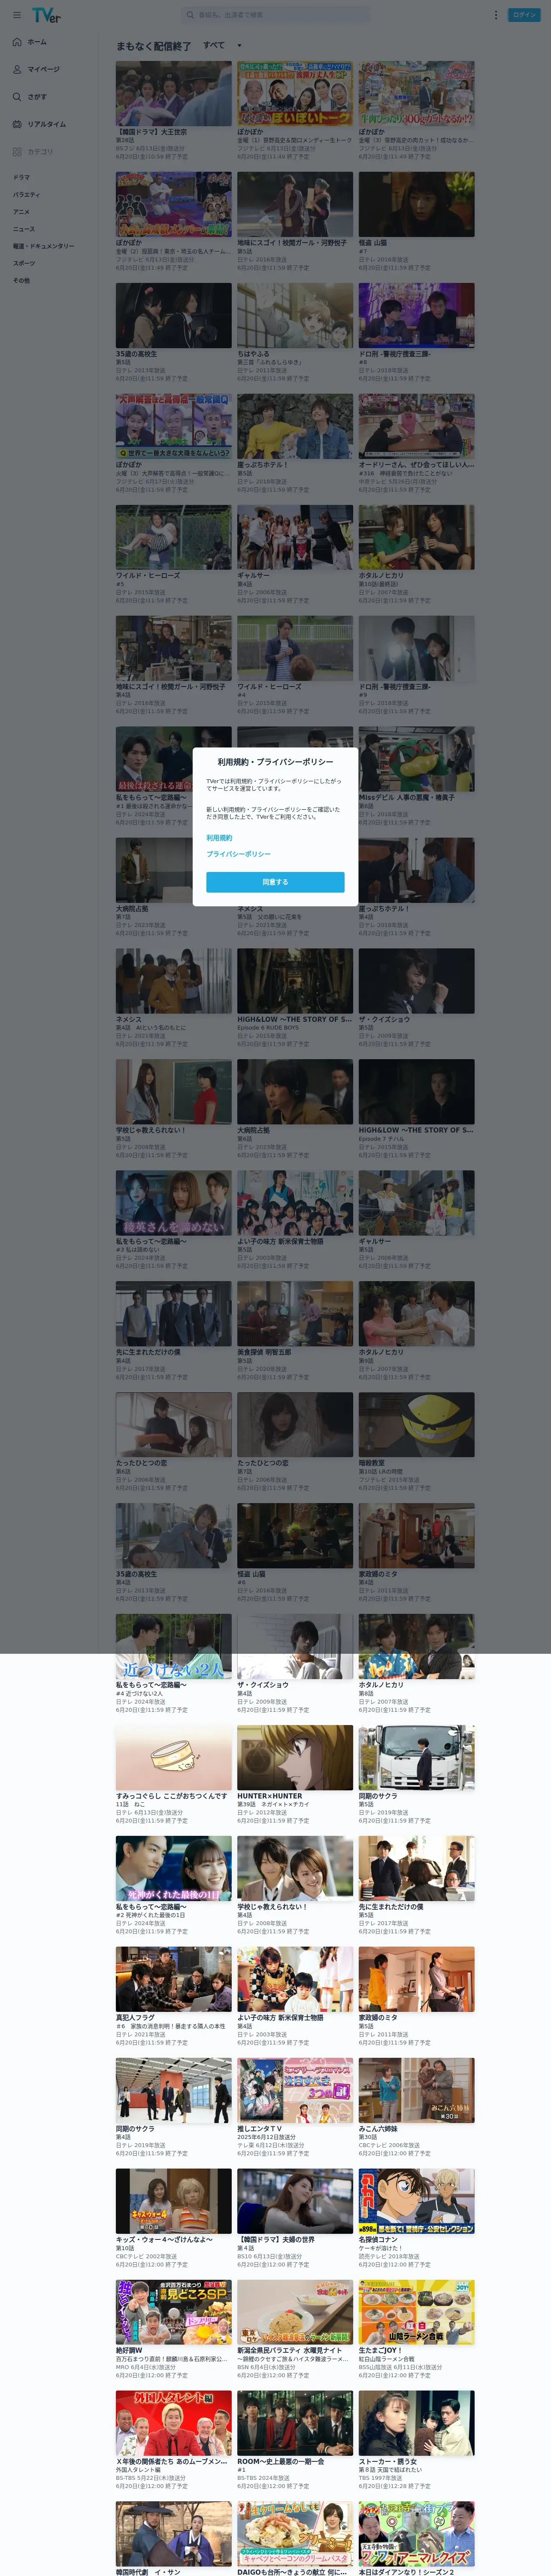The image size is (551, 2576).
Task: Focus the top search input field
Action: click(275, 15)
